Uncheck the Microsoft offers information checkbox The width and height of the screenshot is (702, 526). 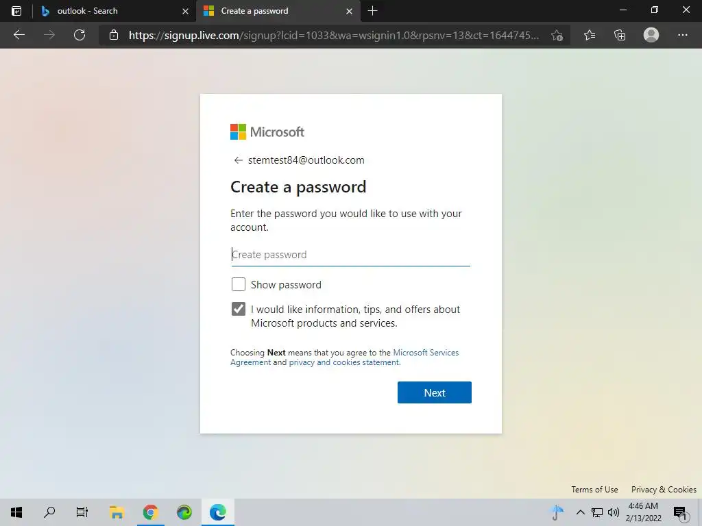click(x=238, y=309)
